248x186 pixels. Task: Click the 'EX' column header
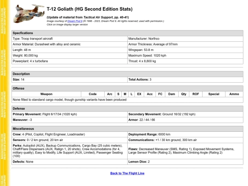[139, 94]
